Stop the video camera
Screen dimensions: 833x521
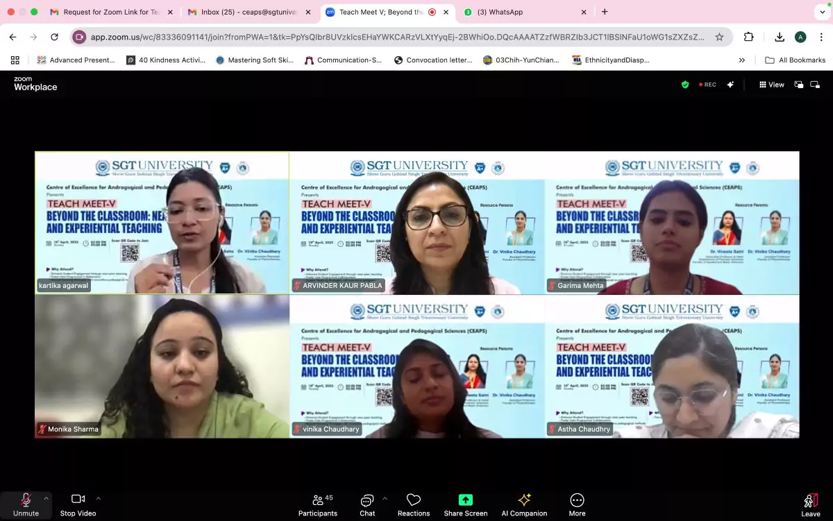pyautogui.click(x=78, y=504)
